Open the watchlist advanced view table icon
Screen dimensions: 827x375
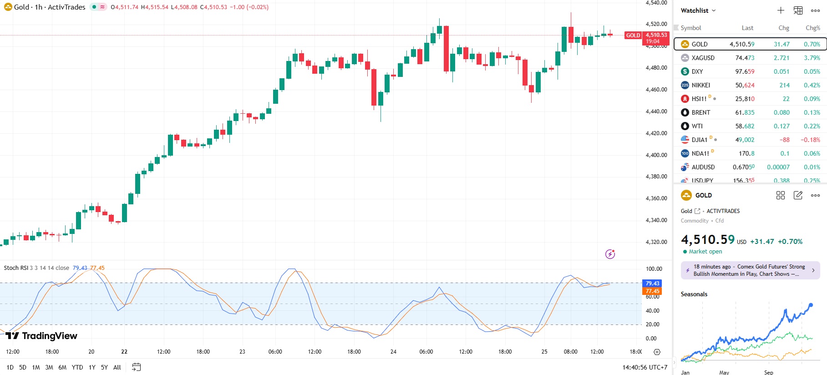click(798, 10)
